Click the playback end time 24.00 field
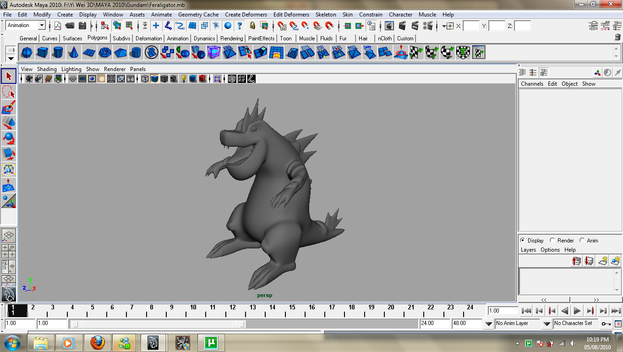Screen dimensions: 623x352 click(435, 323)
